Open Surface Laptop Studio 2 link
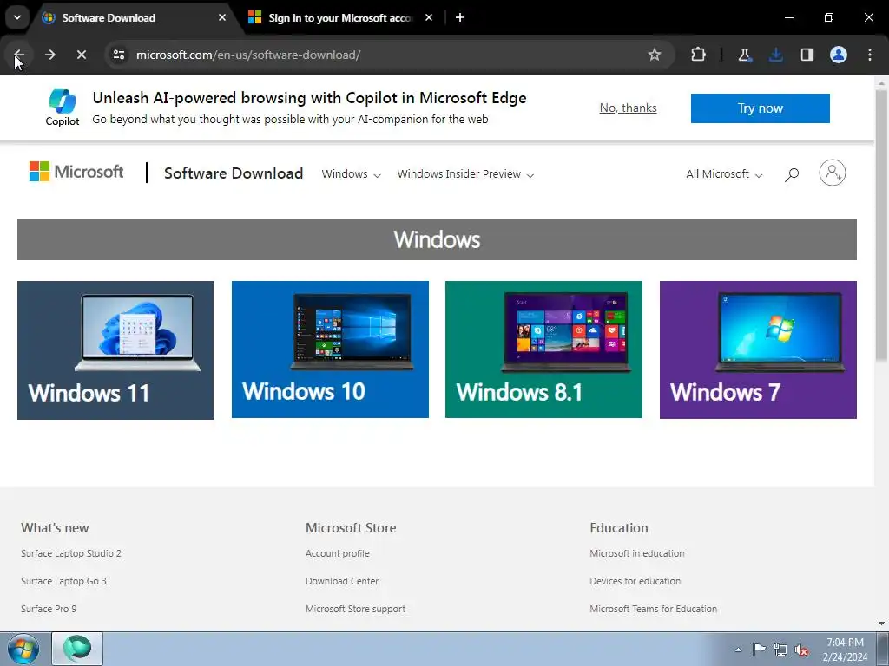Viewport: 889px width, 666px height. click(x=71, y=553)
